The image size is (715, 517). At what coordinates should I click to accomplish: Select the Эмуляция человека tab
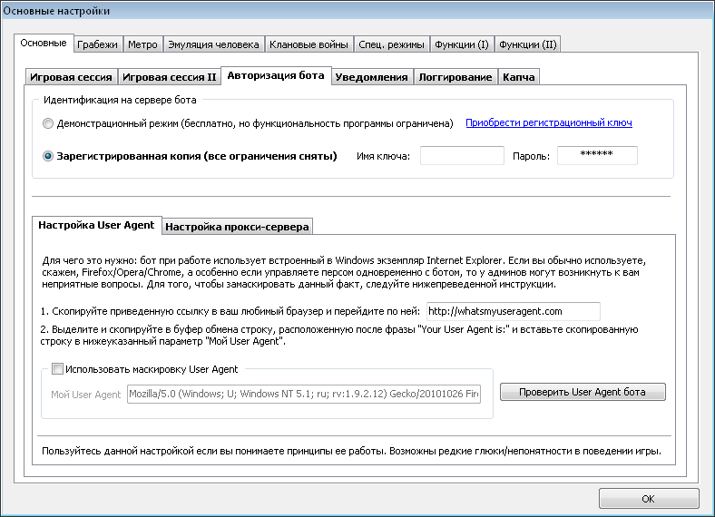pyautogui.click(x=213, y=44)
